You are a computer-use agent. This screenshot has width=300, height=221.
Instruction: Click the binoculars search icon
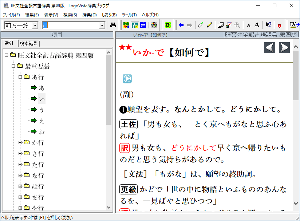pyautogui.click(x=113, y=25)
